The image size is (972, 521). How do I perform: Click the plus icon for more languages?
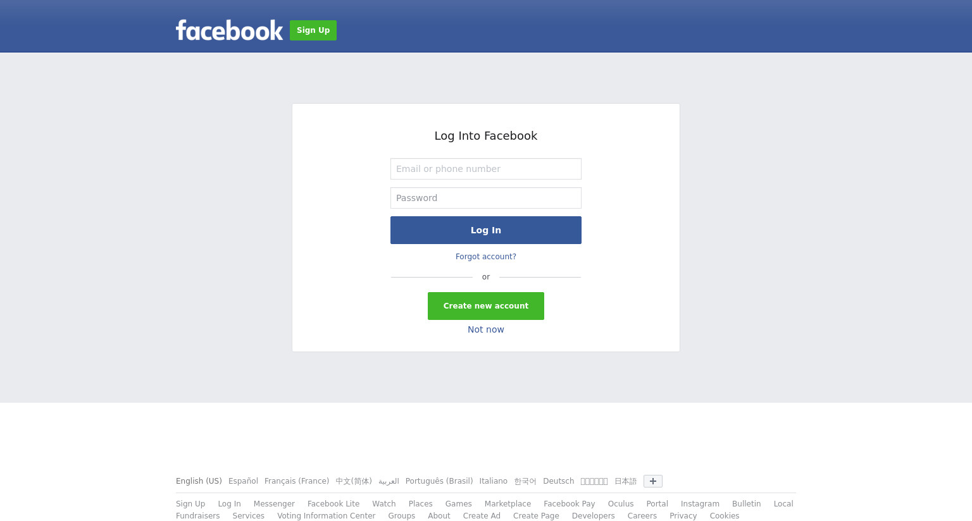pos(653,481)
